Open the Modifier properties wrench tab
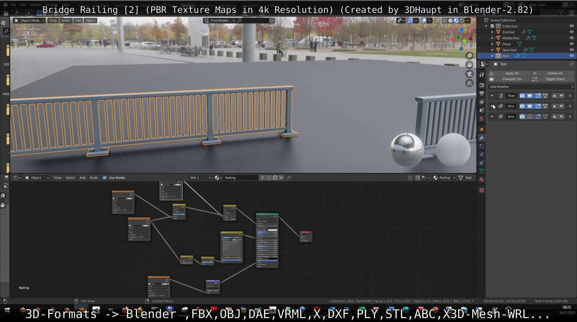 point(482,138)
